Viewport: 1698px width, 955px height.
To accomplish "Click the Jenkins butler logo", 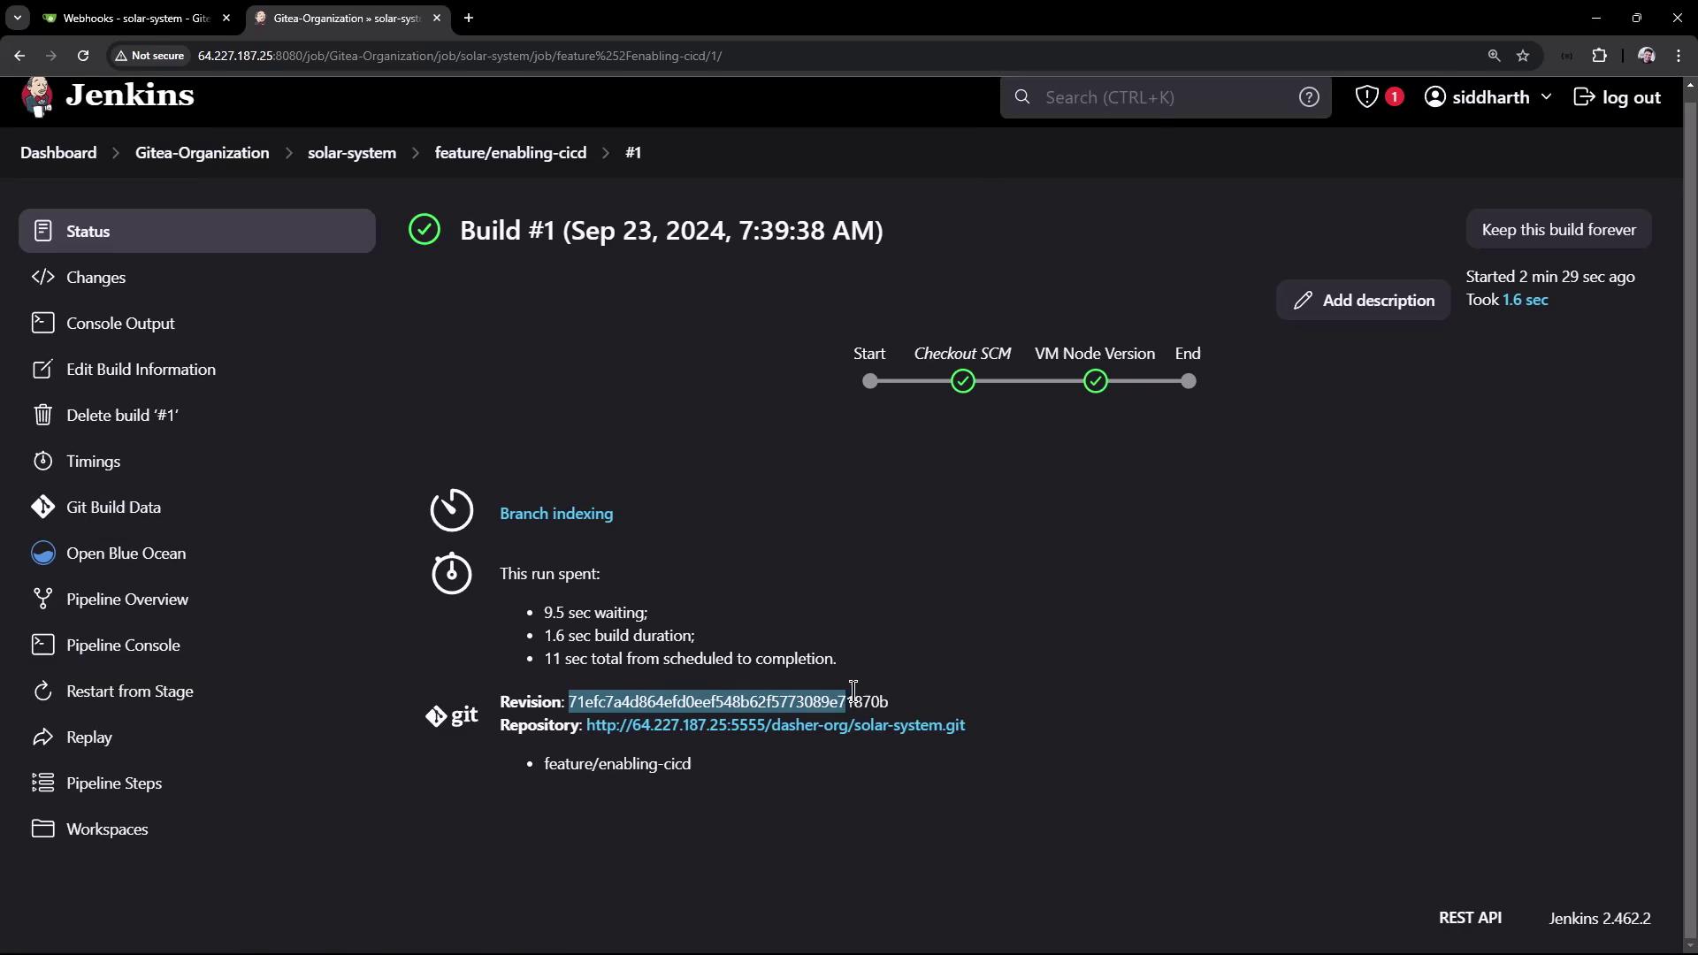I will [37, 96].
